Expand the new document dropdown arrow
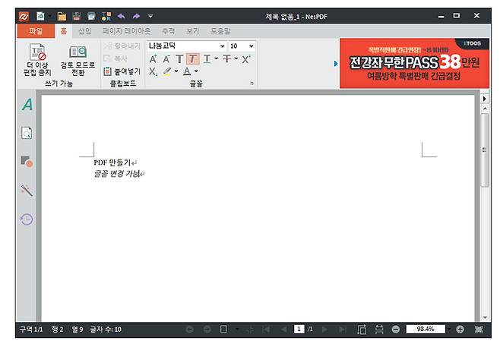 pyautogui.click(x=50, y=16)
